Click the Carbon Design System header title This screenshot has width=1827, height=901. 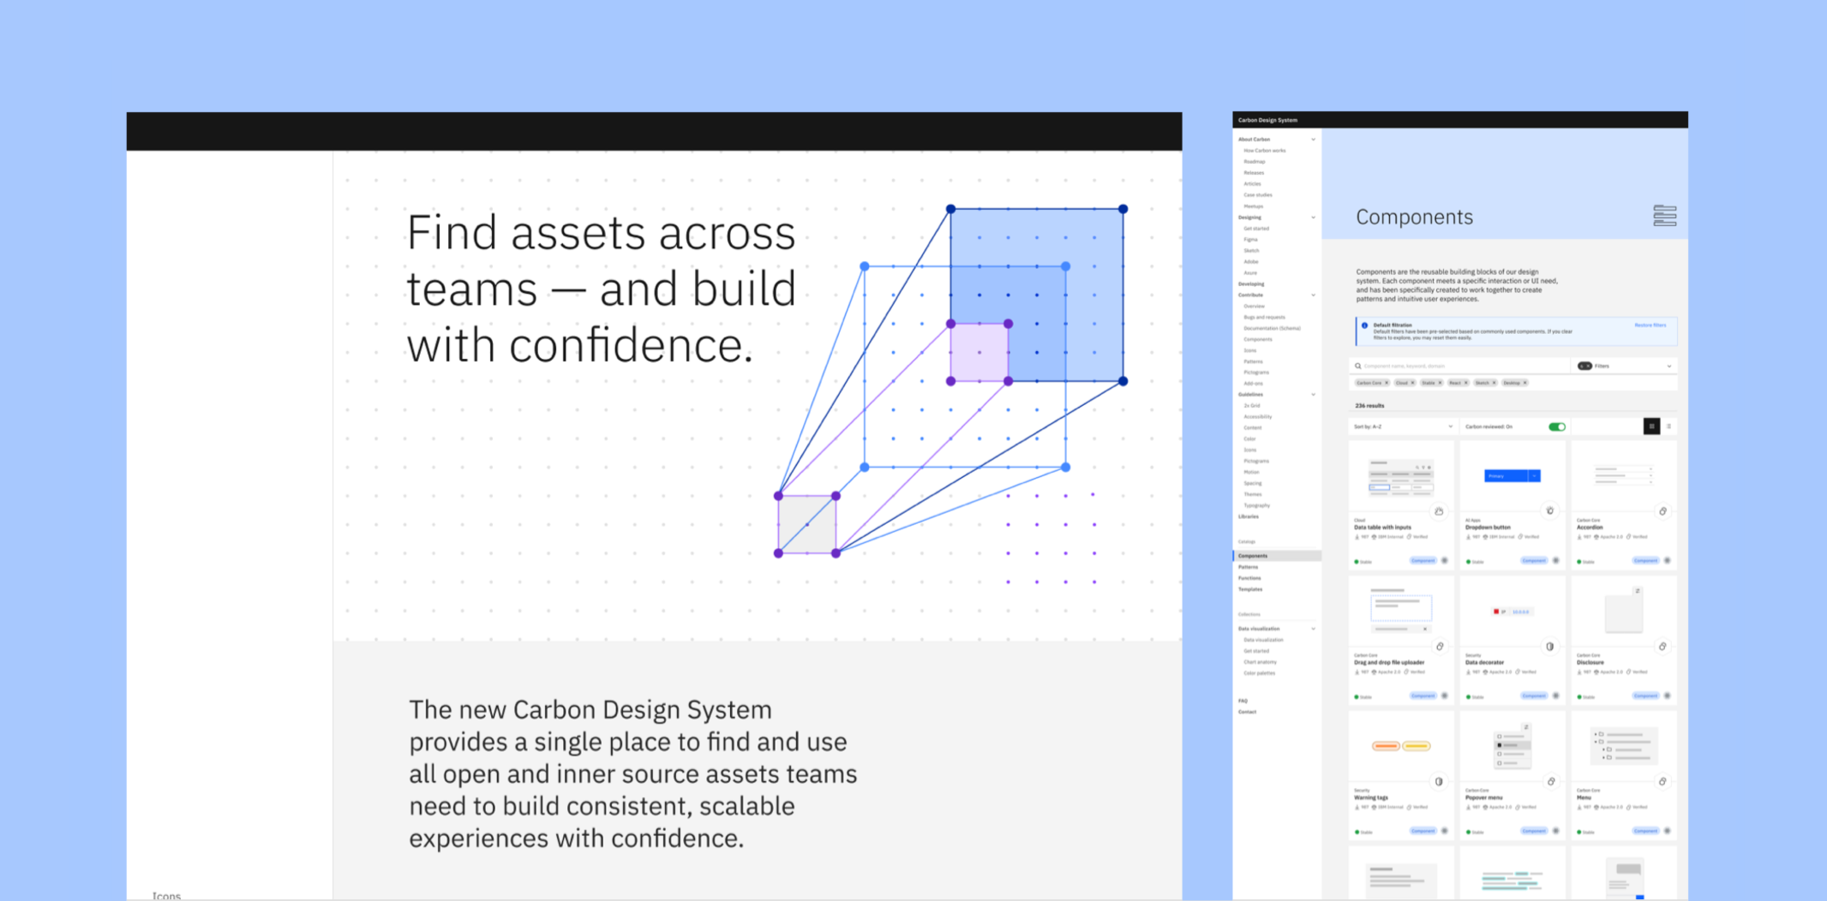coord(1267,120)
